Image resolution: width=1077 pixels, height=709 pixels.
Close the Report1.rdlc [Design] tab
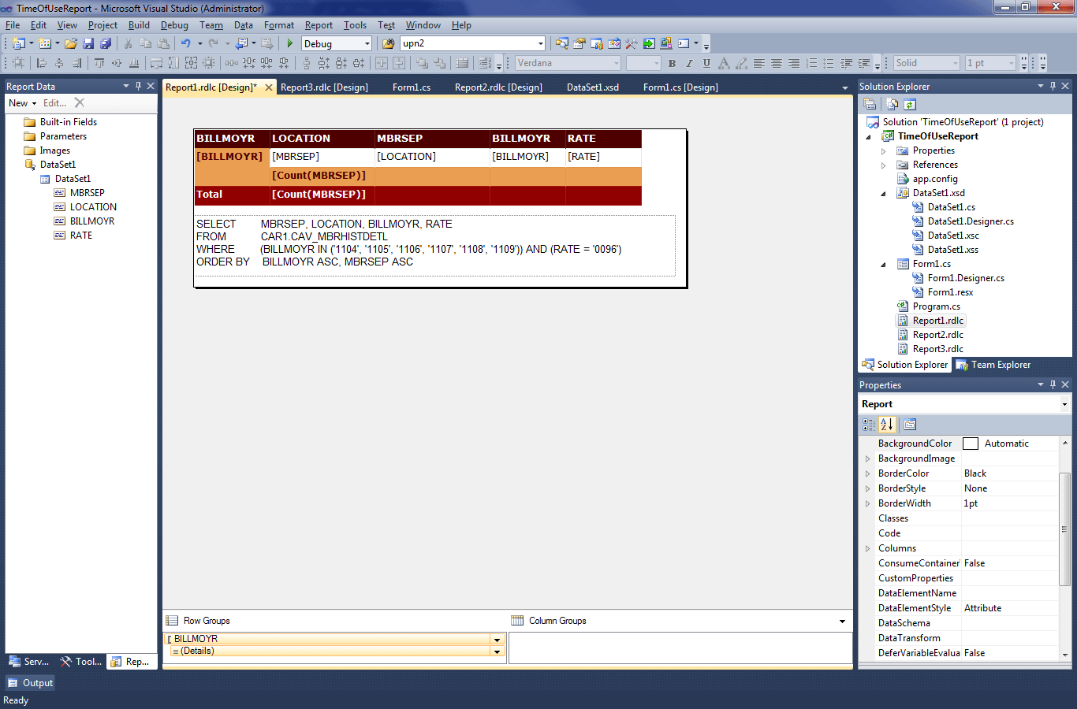(268, 87)
